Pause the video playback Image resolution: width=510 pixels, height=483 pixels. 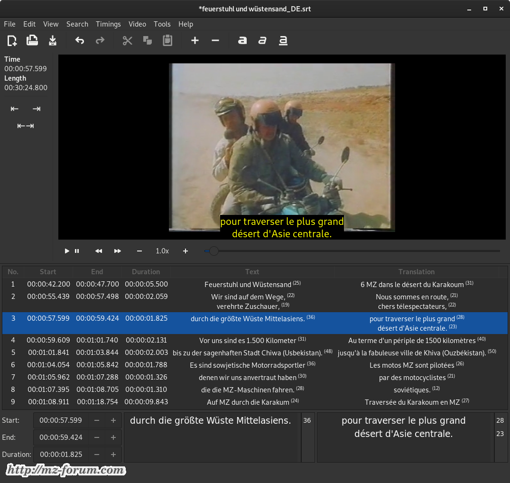[77, 251]
